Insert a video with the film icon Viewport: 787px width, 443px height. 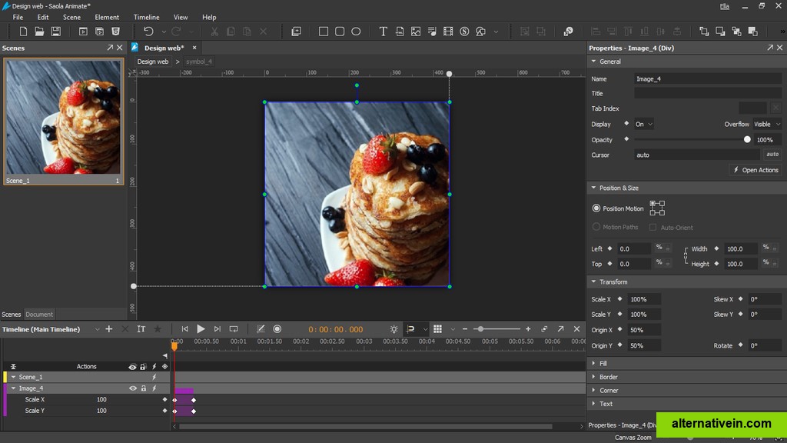(448, 32)
